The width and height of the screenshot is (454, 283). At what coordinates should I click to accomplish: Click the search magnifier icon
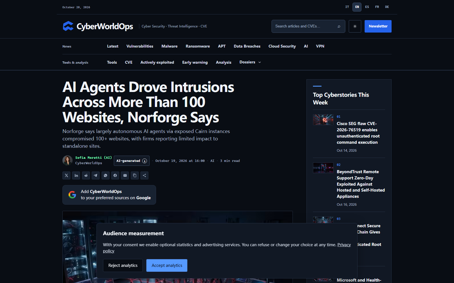coord(339,26)
